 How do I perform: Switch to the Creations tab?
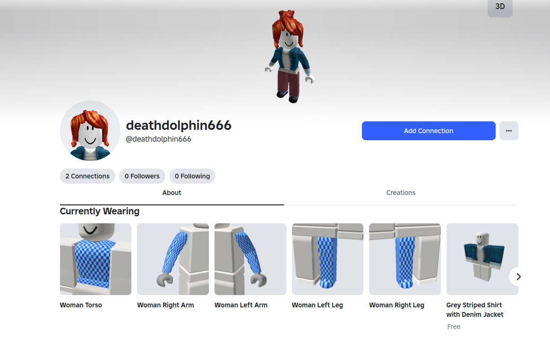[401, 193]
